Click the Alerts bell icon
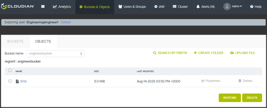 tap(198, 7)
